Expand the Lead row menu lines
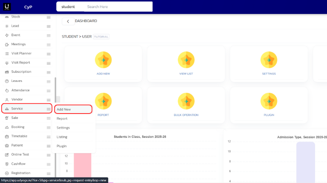Image resolution: width=327 pixels, height=183 pixels. click(48, 26)
